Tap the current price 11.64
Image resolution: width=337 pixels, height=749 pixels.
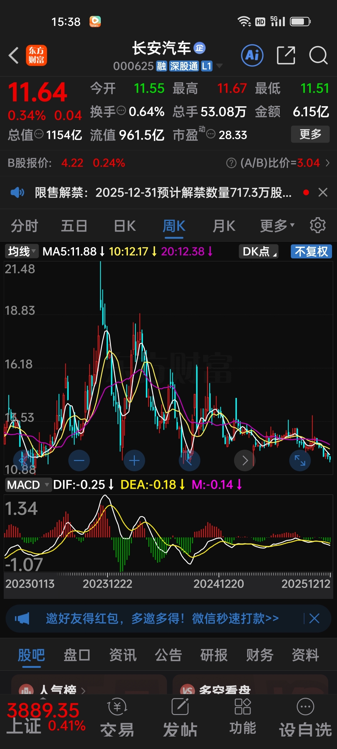point(37,92)
